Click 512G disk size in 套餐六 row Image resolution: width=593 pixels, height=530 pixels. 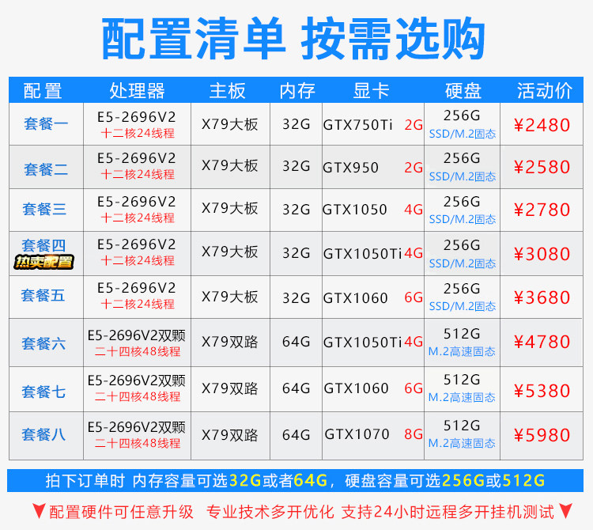(462, 334)
